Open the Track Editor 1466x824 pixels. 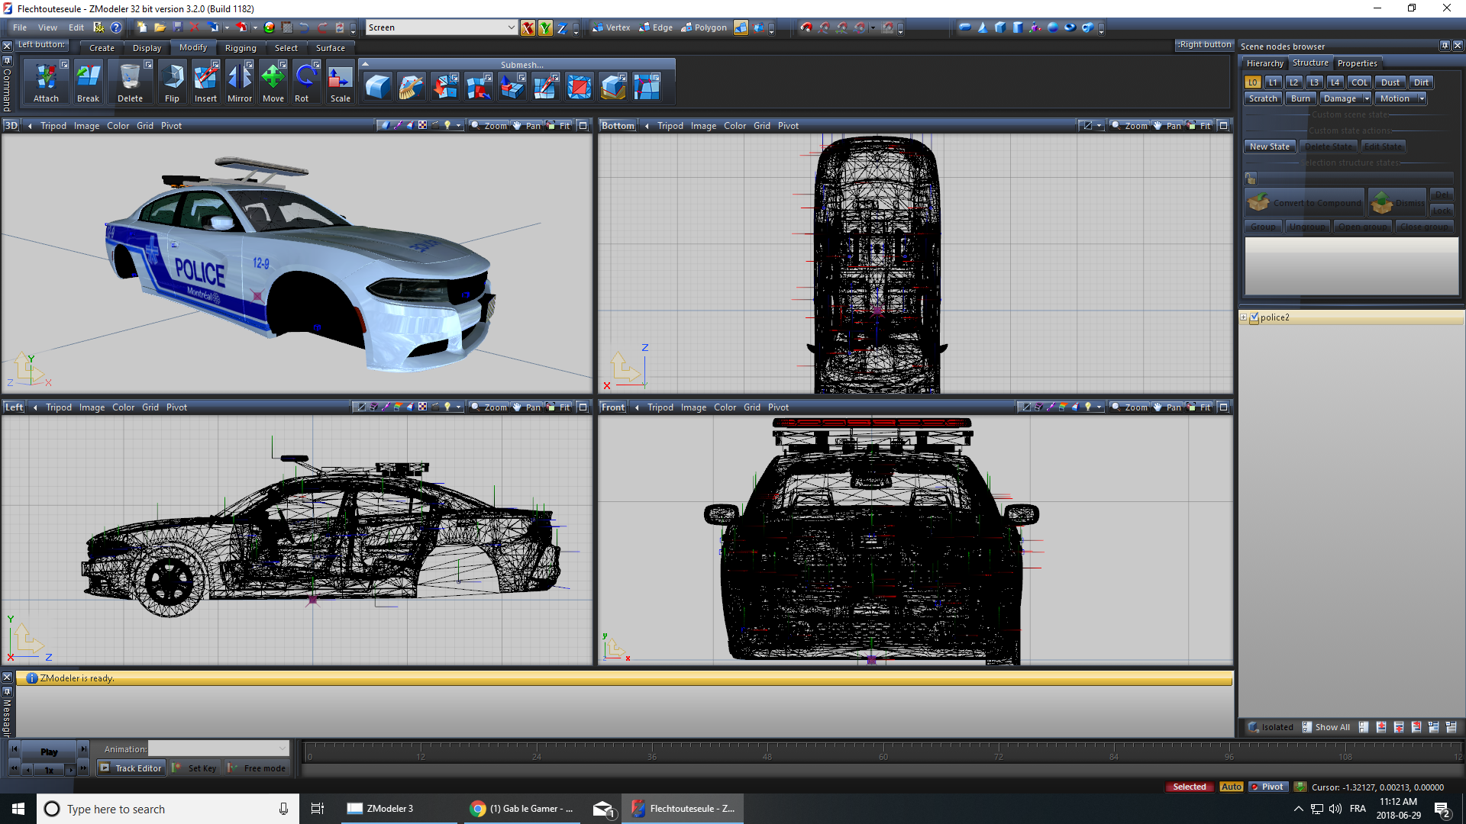point(131,768)
